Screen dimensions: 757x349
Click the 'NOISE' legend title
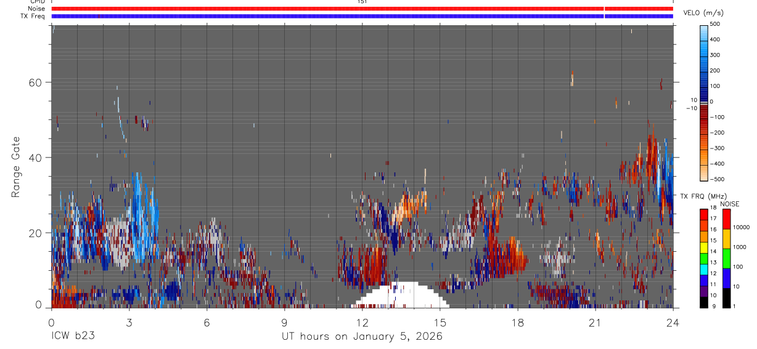pyautogui.click(x=729, y=204)
